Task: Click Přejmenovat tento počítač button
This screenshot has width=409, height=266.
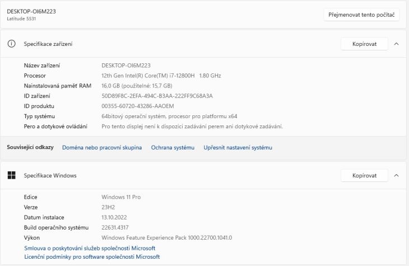Action: tap(361, 15)
